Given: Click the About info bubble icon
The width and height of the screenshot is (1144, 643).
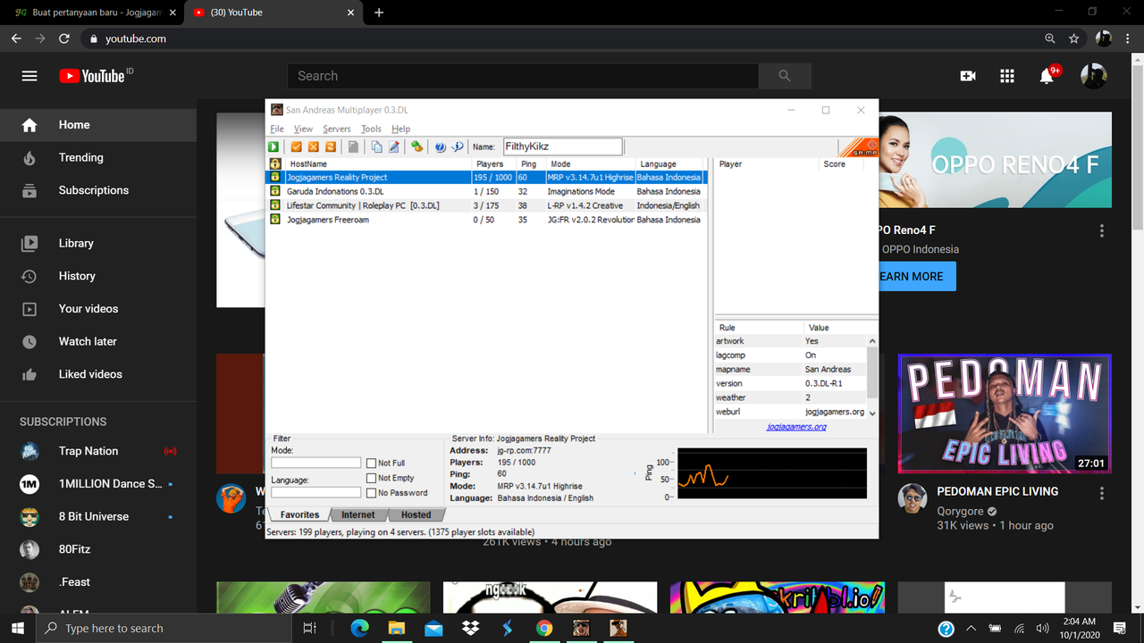Looking at the screenshot, I should (457, 146).
